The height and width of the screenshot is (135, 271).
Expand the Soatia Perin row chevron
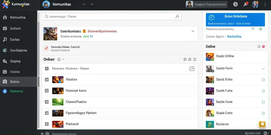coord(263,69)
